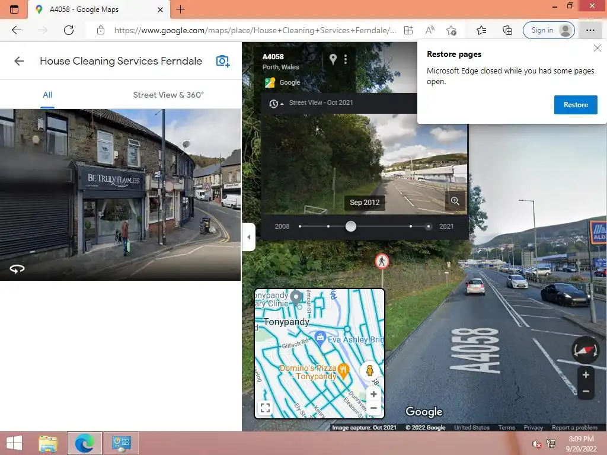Image resolution: width=607 pixels, height=455 pixels.
Task: Open the Privacy link
Action: [533, 428]
